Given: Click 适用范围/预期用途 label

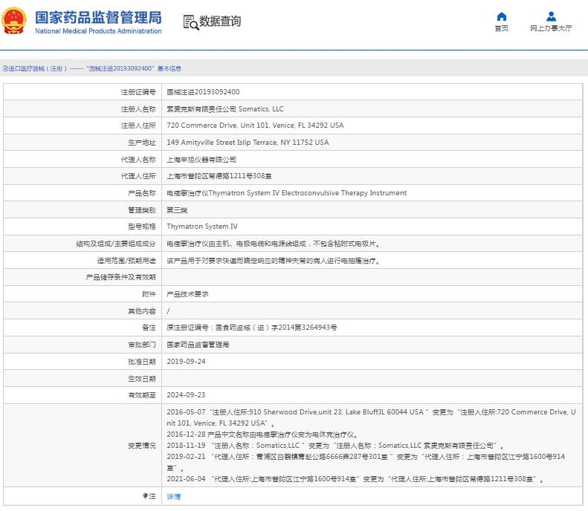Looking at the screenshot, I should [x=126, y=261].
